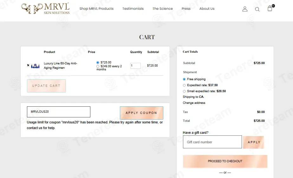Image resolution: width=293 pixels, height=178 pixels.
Task: Choose Small expedited rate $28.50 shipping
Action: point(184,91)
